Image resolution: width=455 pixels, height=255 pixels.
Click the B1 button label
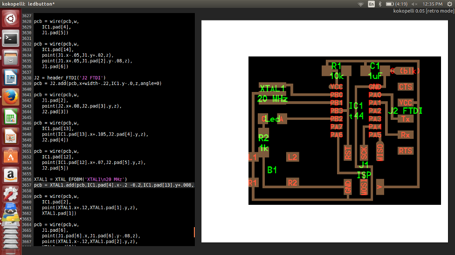(x=272, y=170)
